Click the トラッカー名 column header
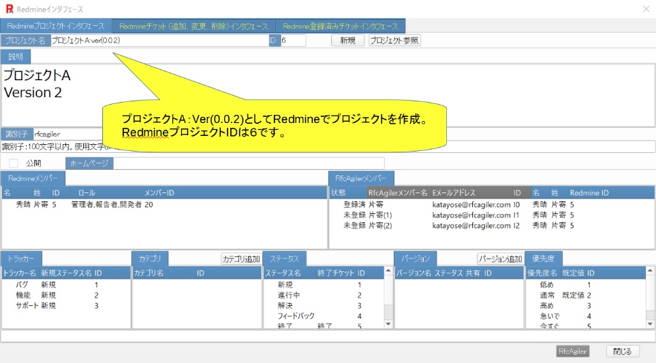 (x=20, y=273)
